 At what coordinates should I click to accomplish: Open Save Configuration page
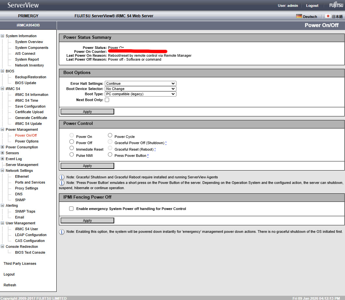pyautogui.click(x=30, y=106)
